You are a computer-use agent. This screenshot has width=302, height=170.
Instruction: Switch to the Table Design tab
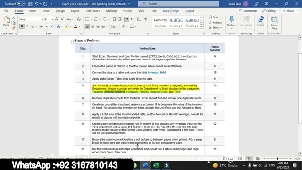coord(171,11)
